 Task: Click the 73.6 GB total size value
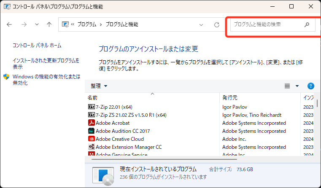[x=245, y=169]
